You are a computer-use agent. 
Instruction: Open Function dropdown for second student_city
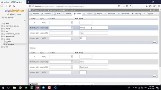(61, 67)
